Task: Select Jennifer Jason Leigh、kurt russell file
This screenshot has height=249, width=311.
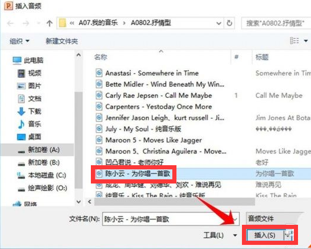Action: tap(165, 118)
